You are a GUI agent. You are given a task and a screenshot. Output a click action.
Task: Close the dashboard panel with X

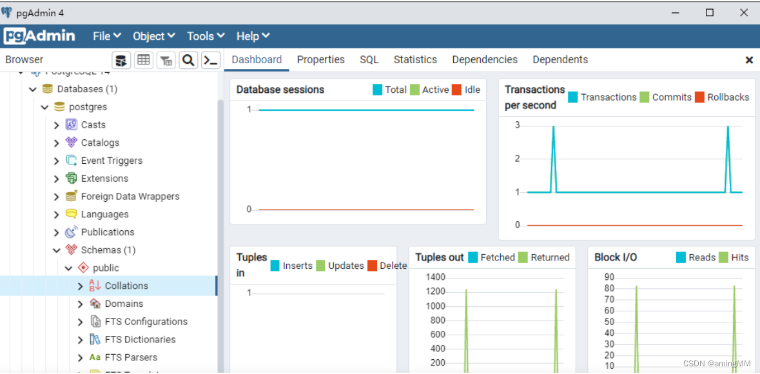point(749,60)
